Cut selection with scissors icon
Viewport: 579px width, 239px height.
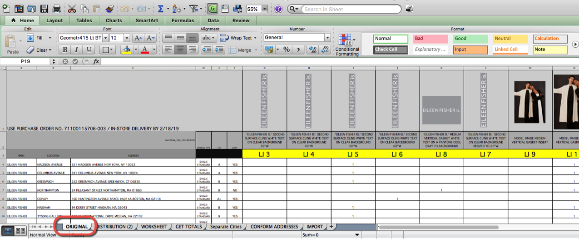(72, 9)
